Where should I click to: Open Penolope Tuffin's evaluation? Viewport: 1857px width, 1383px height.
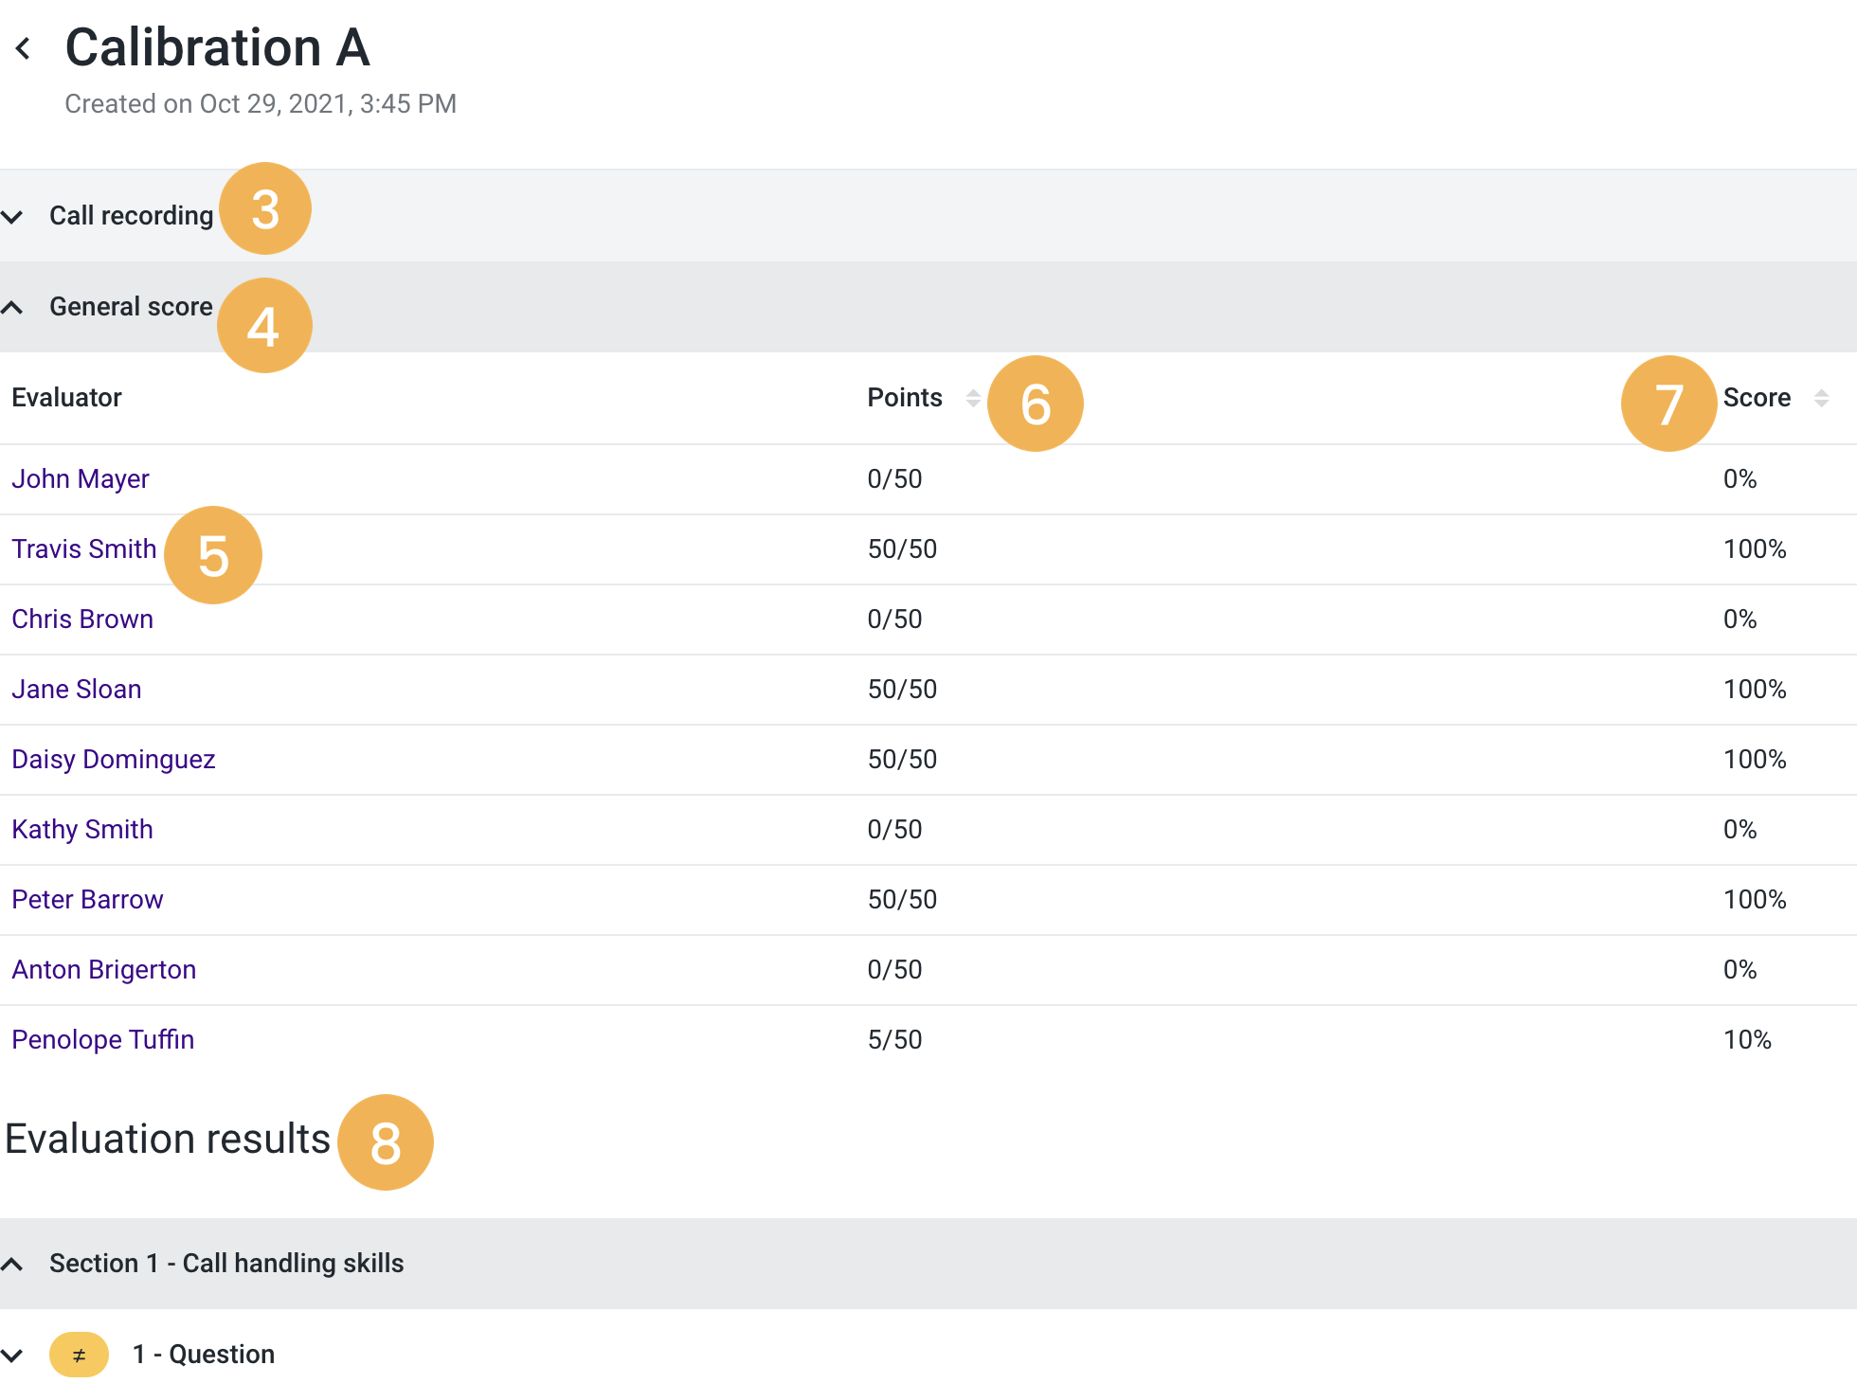tap(103, 1040)
